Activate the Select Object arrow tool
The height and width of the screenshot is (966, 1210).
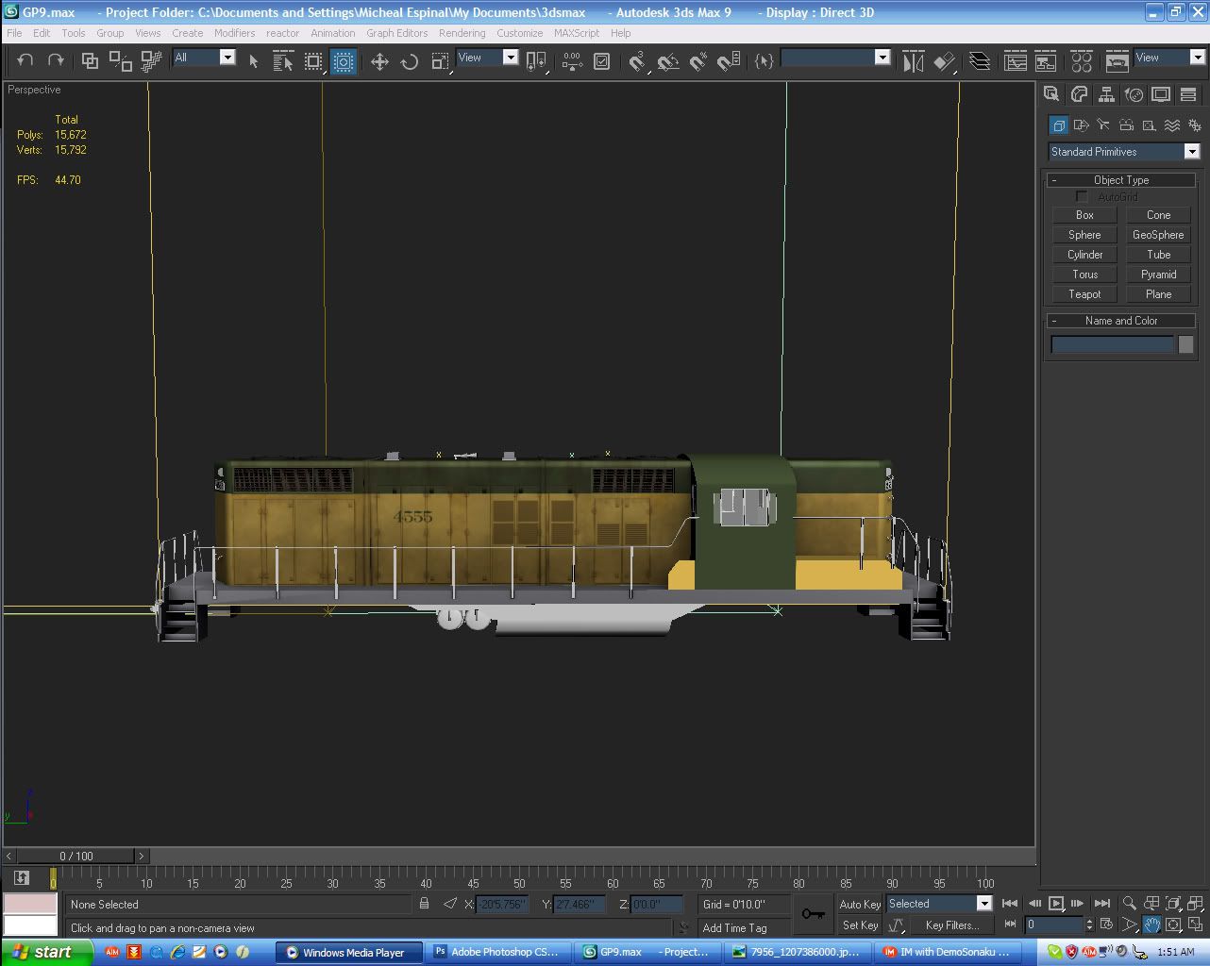[253, 60]
